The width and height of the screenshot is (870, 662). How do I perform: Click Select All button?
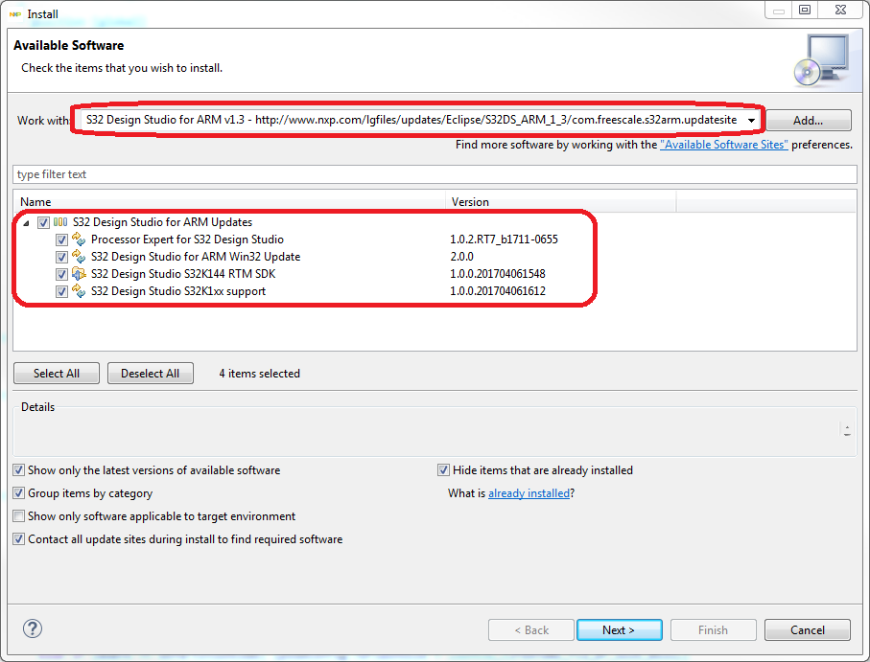[x=57, y=374]
